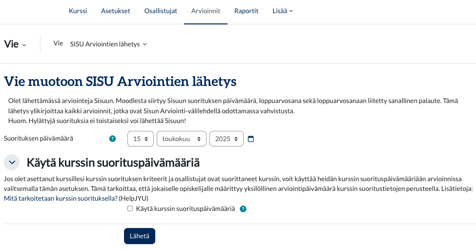Viewport: 476px width, 250px height.
Task: Go to the Osallistujat tab
Action: [161, 11]
